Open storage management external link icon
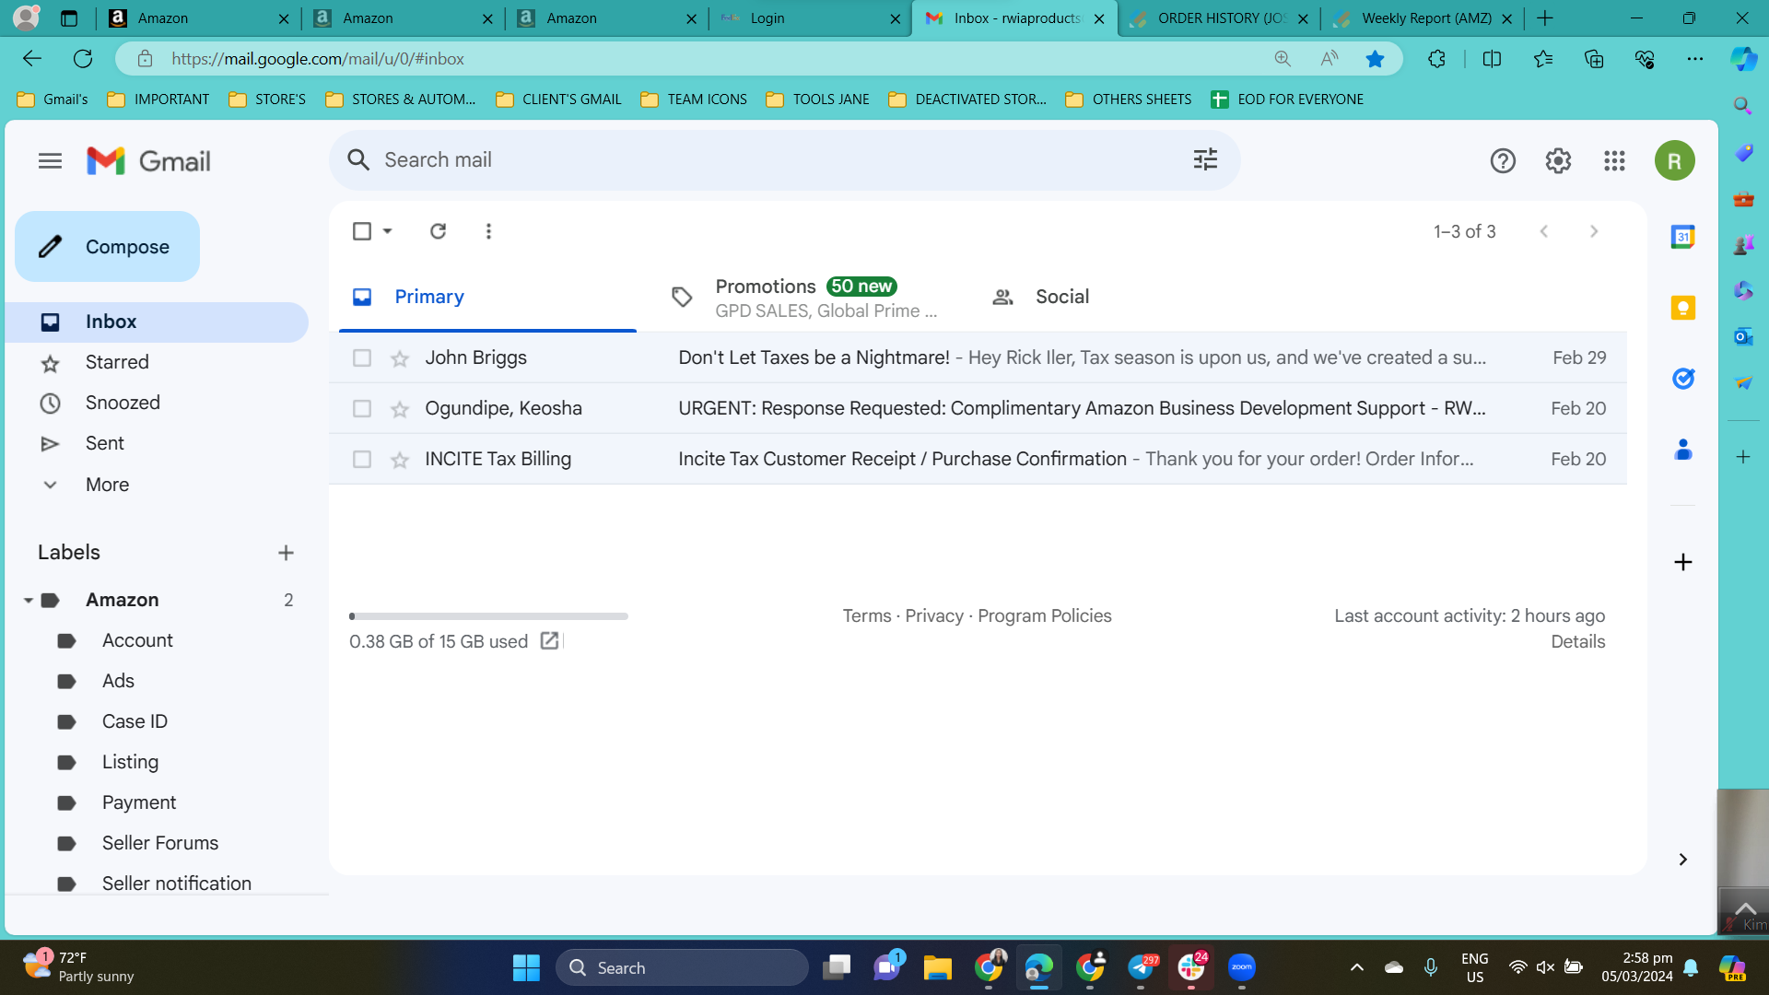 pos(549,641)
